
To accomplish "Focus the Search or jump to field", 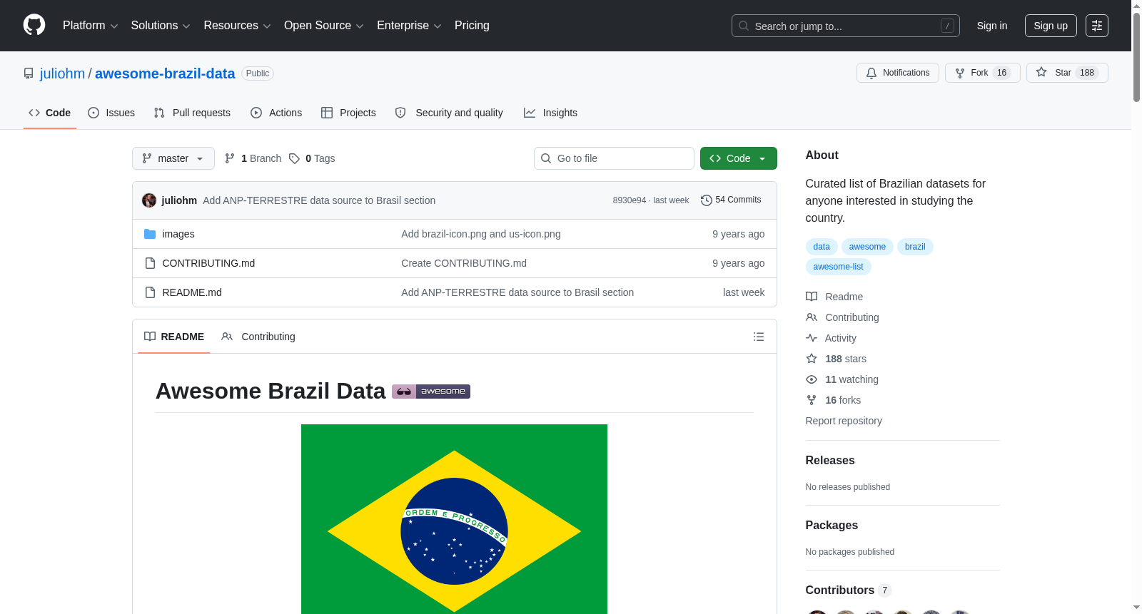I will point(846,26).
